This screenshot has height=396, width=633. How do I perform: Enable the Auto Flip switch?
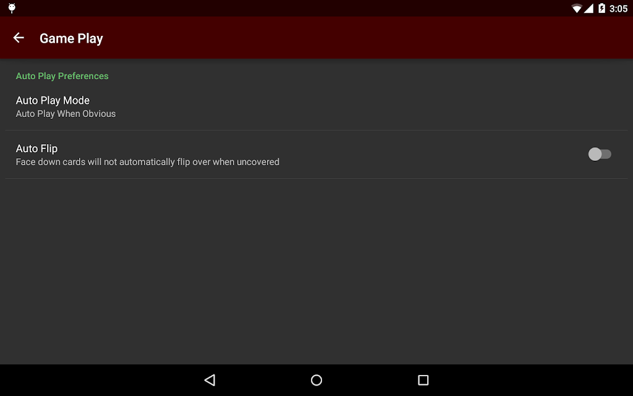click(x=600, y=154)
